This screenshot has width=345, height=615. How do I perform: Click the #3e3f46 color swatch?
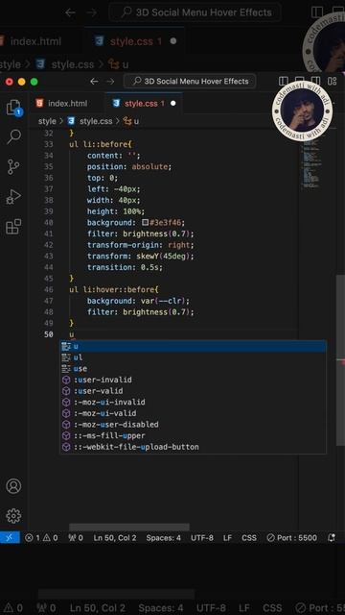click(145, 222)
